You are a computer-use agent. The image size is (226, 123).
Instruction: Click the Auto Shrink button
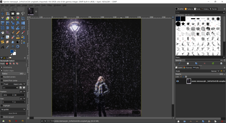point(13,113)
